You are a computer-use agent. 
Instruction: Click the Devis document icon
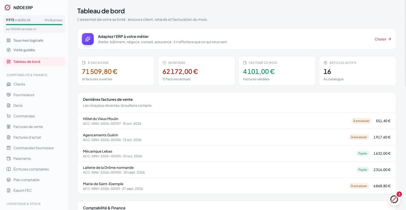tap(9, 105)
